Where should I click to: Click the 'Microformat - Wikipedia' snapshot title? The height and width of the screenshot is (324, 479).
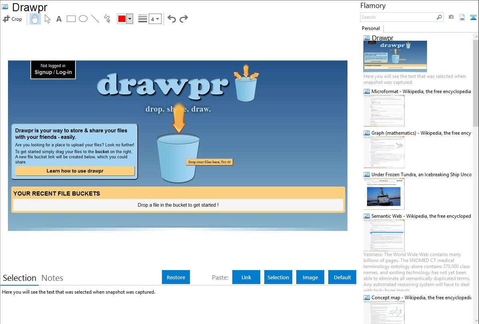[x=421, y=91]
